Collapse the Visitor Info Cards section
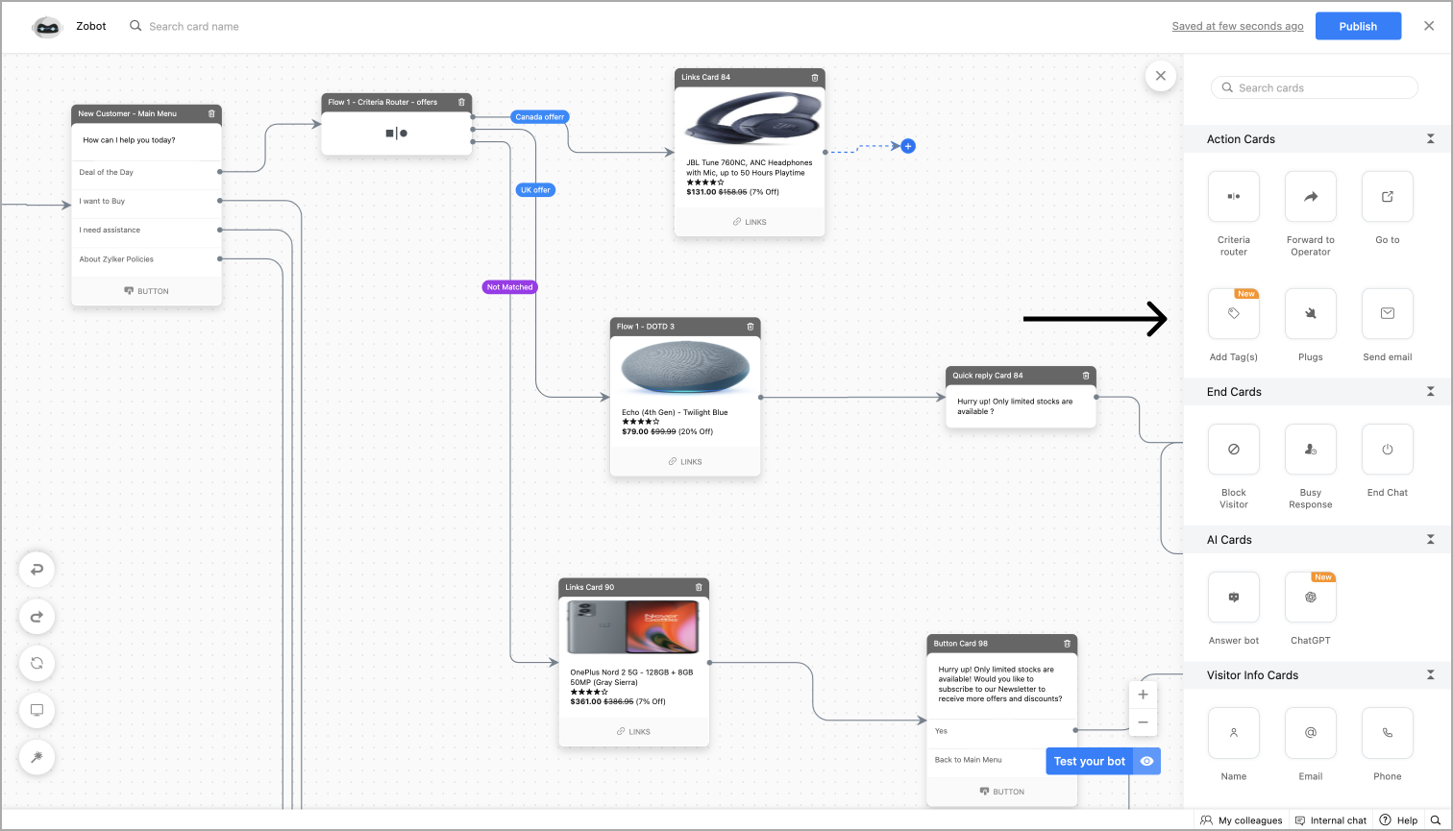Screen dimensions: 1453x831 coord(1430,675)
